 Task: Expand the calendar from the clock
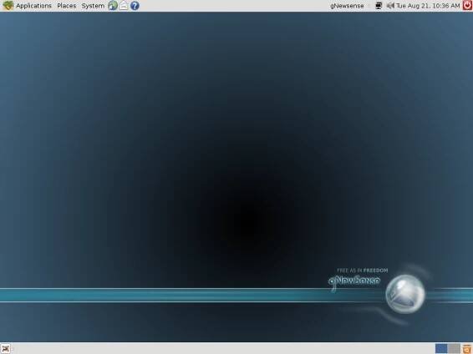point(428,6)
